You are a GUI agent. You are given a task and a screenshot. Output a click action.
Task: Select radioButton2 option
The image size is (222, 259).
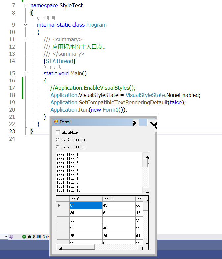[x=57, y=147]
